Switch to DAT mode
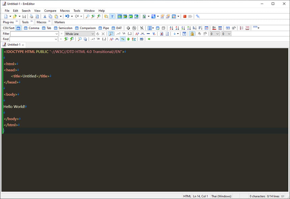The image size is (290, 199). tap(117, 28)
